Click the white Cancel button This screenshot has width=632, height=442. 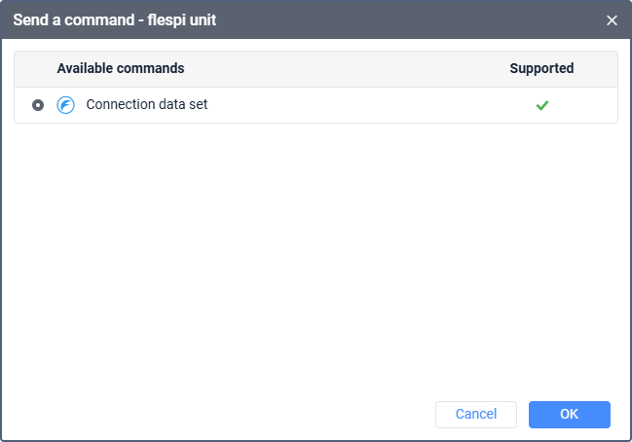(x=475, y=414)
